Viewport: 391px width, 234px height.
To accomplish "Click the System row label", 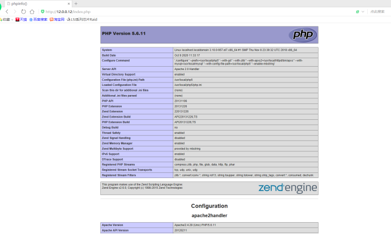I will click(107, 50).
